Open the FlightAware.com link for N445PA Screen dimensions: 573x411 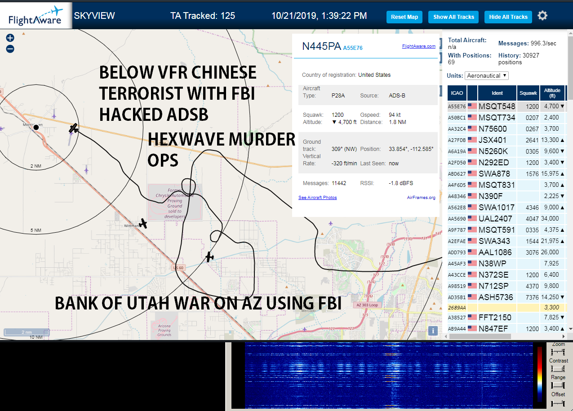[x=418, y=46]
